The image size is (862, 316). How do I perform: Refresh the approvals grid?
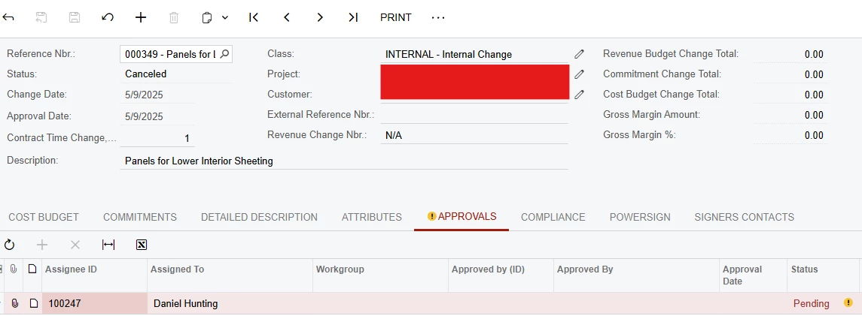click(x=9, y=245)
